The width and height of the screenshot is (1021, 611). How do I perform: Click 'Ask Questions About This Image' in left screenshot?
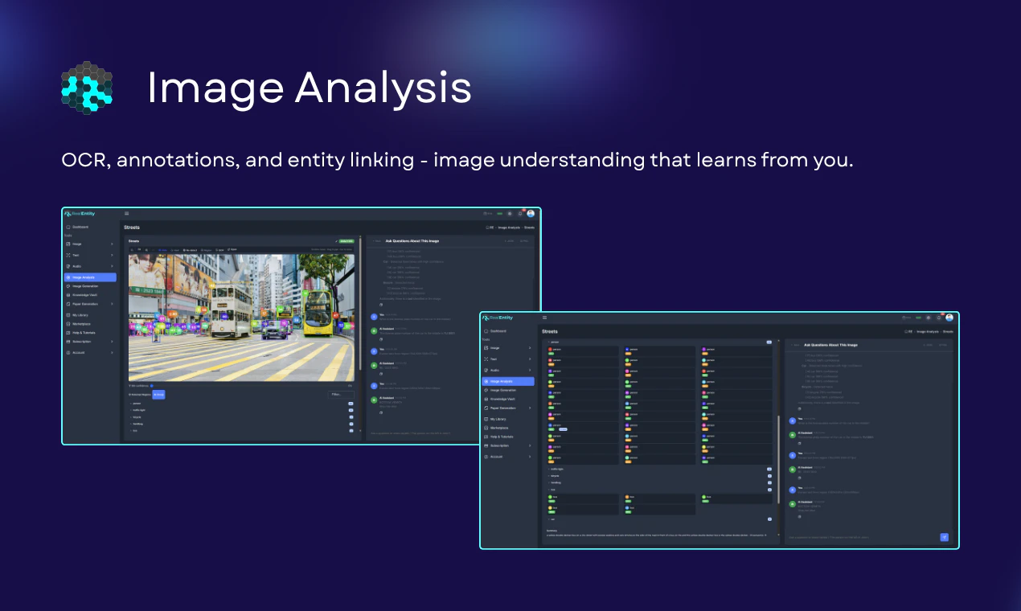pos(411,240)
